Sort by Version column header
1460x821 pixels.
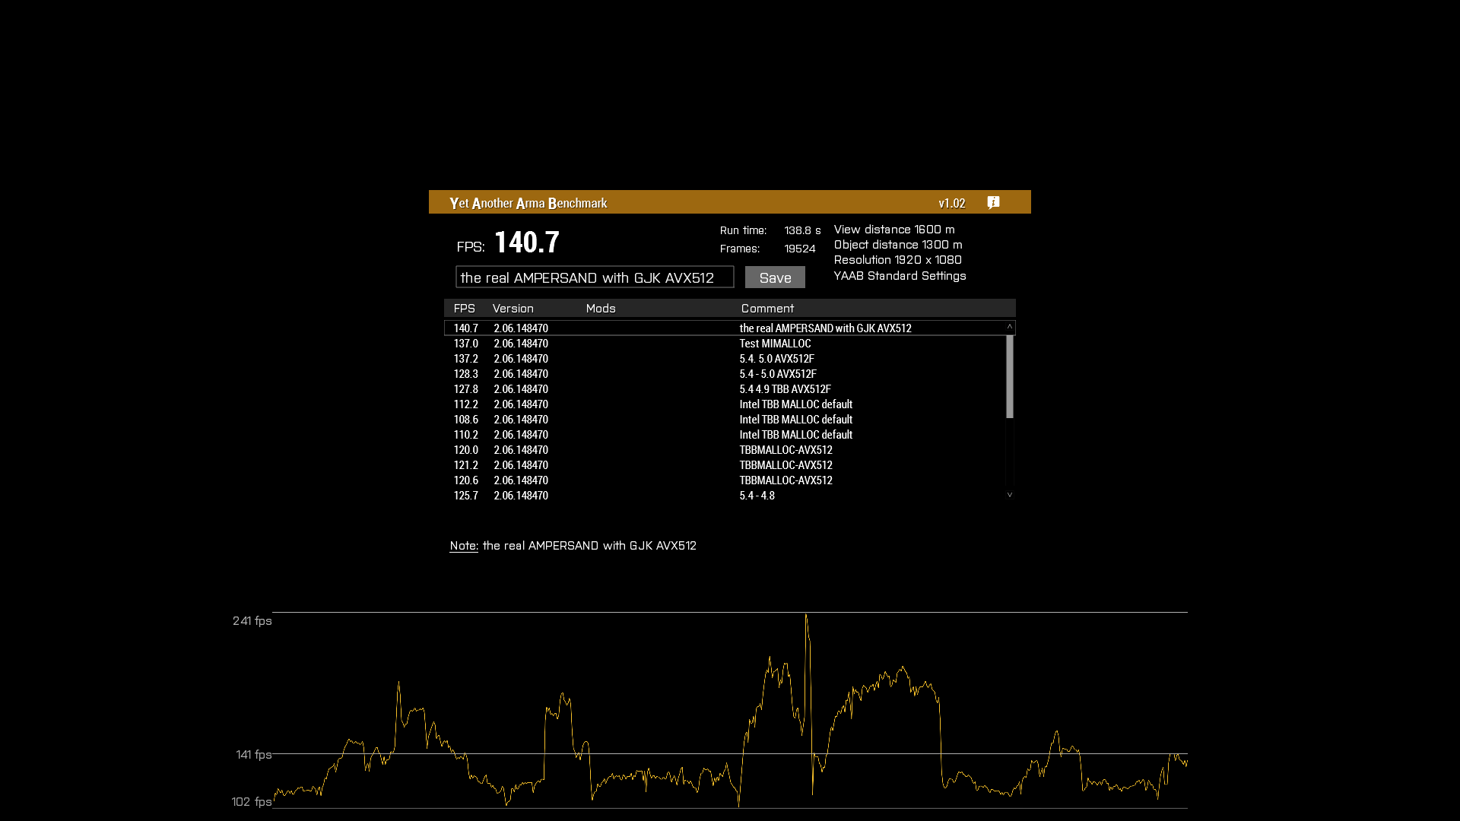click(x=513, y=309)
